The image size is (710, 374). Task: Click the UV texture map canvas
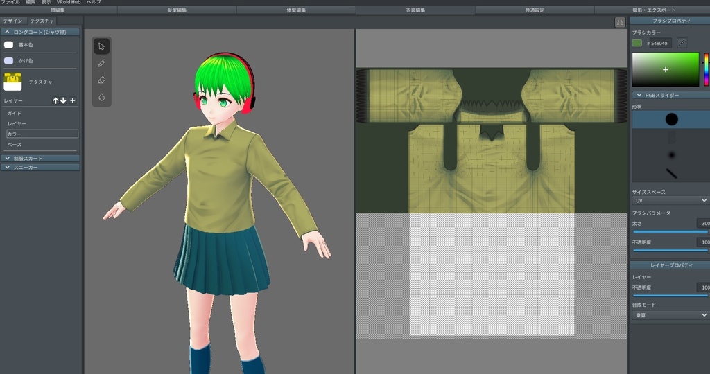492,204
